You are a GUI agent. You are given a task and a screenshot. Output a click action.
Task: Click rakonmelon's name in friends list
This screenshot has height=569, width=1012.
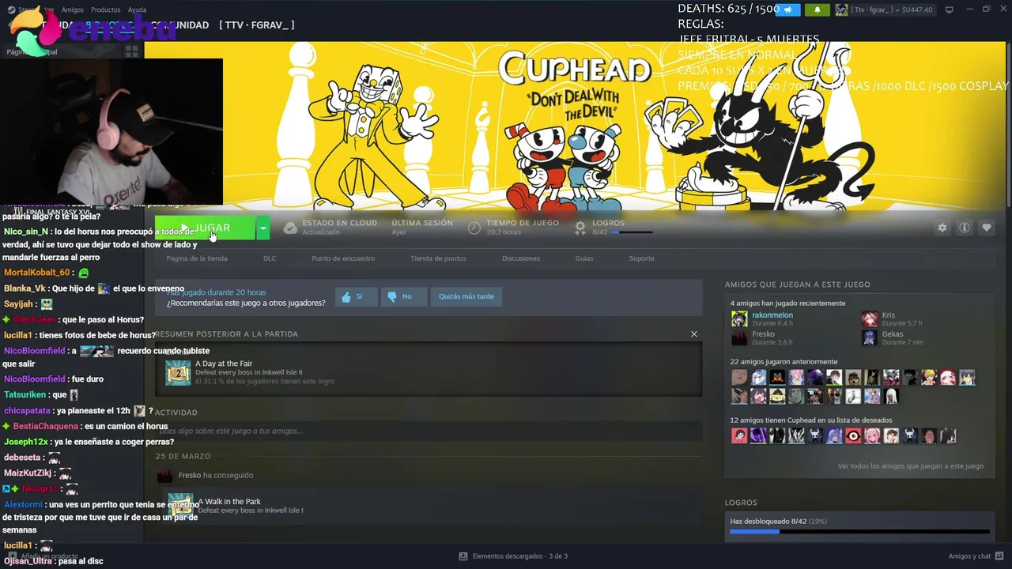pyautogui.click(x=772, y=315)
